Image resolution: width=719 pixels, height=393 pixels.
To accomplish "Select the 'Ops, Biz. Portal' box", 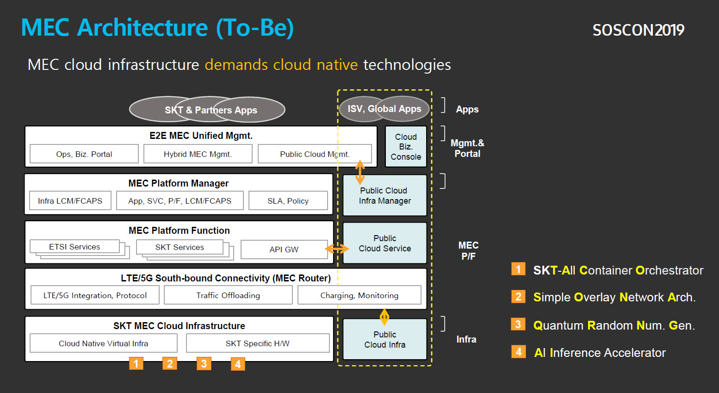I will 84,154.
